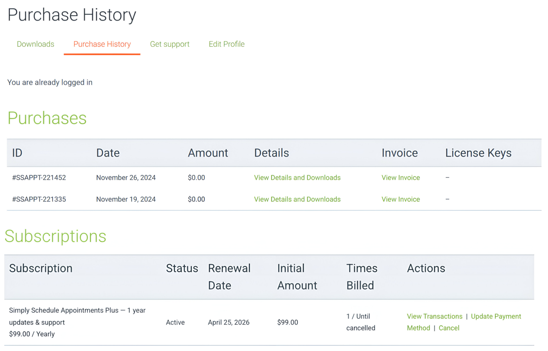Go to the Get support tab

pyautogui.click(x=169, y=44)
